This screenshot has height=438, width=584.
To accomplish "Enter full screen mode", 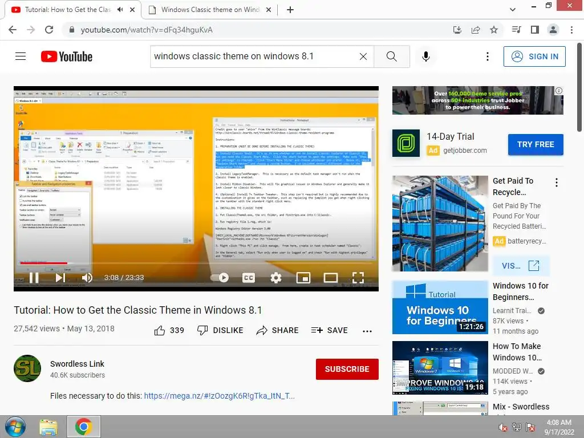I will [x=358, y=278].
